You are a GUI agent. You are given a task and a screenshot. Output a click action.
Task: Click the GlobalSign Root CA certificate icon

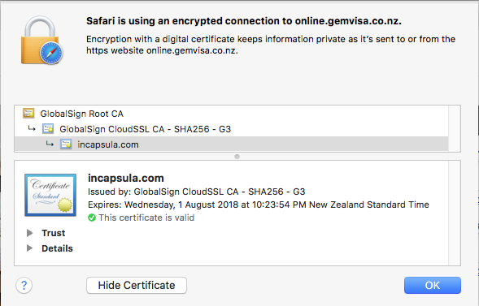coord(28,114)
